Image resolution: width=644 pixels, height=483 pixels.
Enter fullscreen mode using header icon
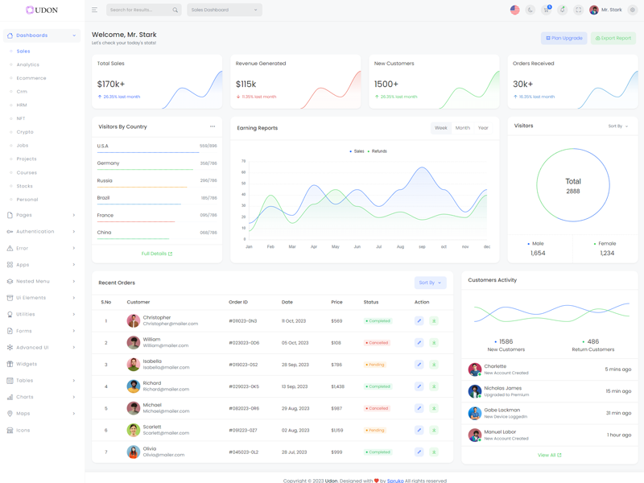[x=578, y=10]
